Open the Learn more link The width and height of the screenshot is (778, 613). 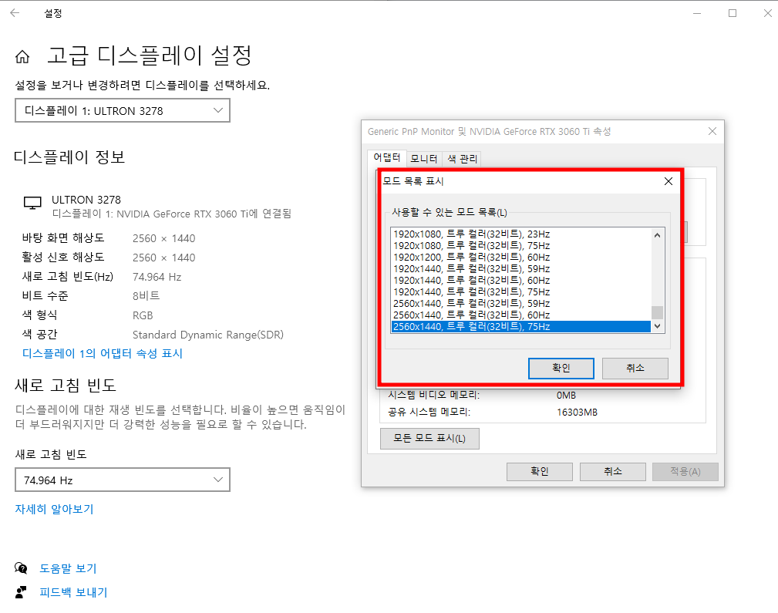54,509
